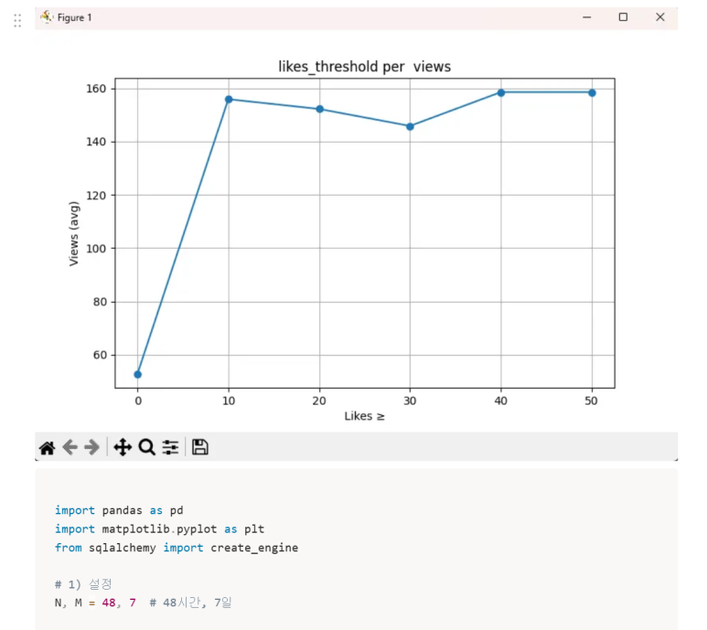This screenshot has height=630, width=707.
Task: Click the Likes ≥ x-axis label
Action: pyautogui.click(x=364, y=416)
